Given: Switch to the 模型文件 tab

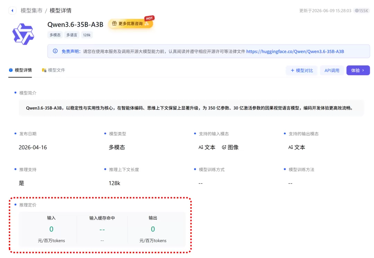Looking at the screenshot, I should [x=53, y=70].
